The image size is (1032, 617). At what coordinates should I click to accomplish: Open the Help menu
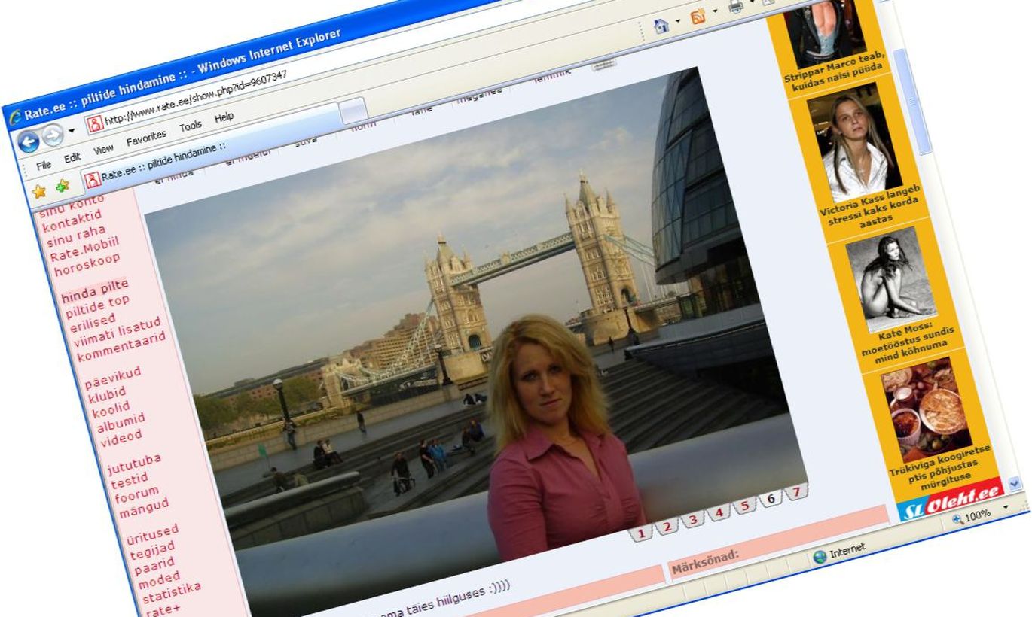click(x=224, y=118)
